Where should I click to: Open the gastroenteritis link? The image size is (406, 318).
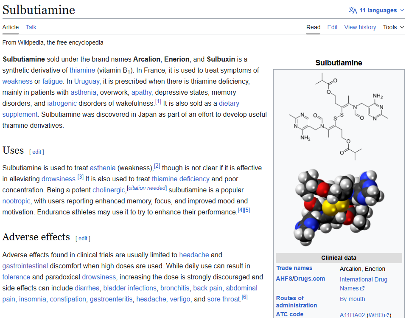(x=111, y=299)
